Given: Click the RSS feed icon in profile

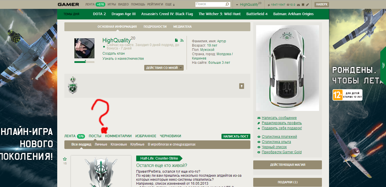Looking at the screenshot, I should pyautogui.click(x=182, y=40).
